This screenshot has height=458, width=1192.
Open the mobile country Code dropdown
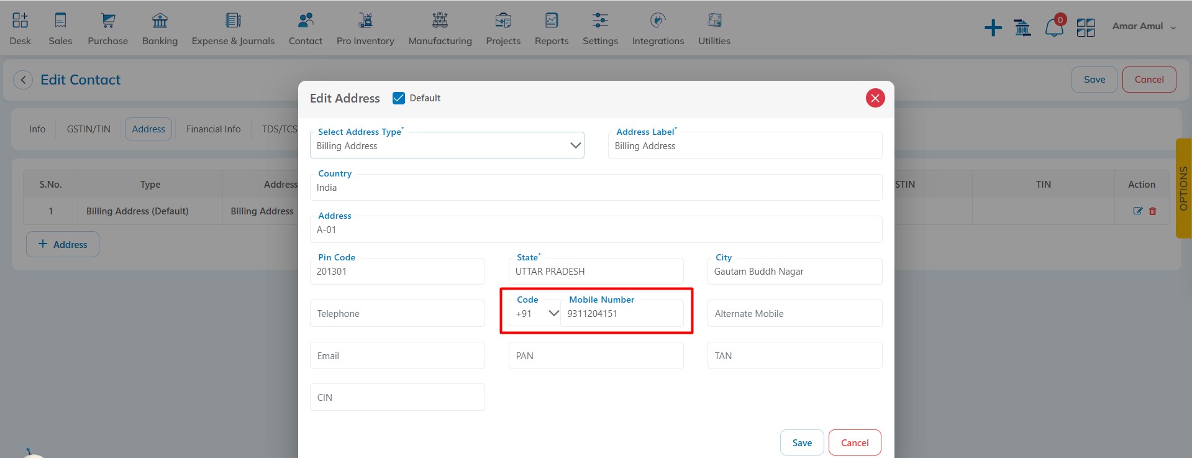pos(535,314)
